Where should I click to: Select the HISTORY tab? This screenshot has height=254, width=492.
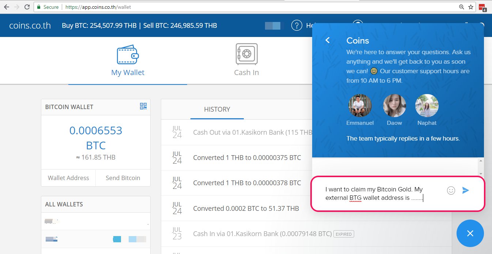click(x=217, y=109)
